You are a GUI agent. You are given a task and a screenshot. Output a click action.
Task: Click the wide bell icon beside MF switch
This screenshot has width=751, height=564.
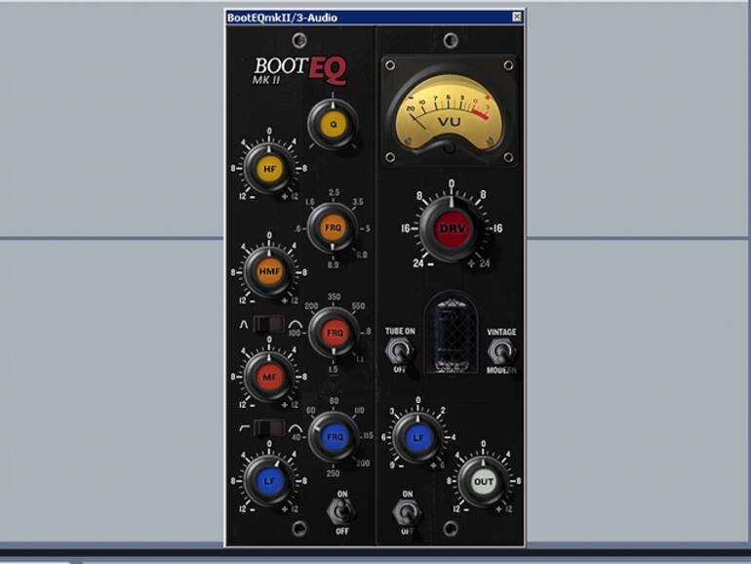pyautogui.click(x=295, y=324)
